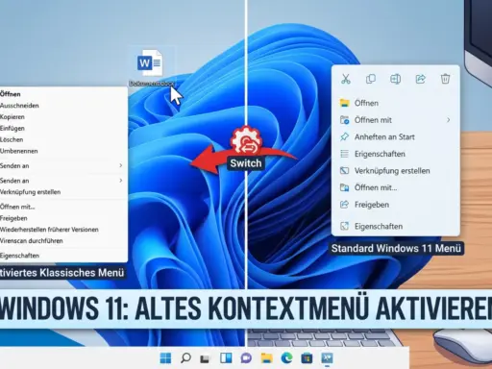The image size is (492, 369).
Task: Choose Verknüpfung erstellen in classic menu
Action: (x=62, y=192)
